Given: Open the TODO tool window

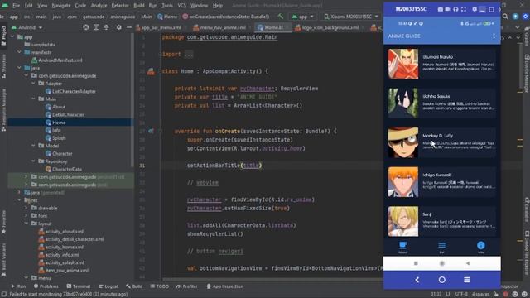Looking at the screenshot, I should coord(160,286).
